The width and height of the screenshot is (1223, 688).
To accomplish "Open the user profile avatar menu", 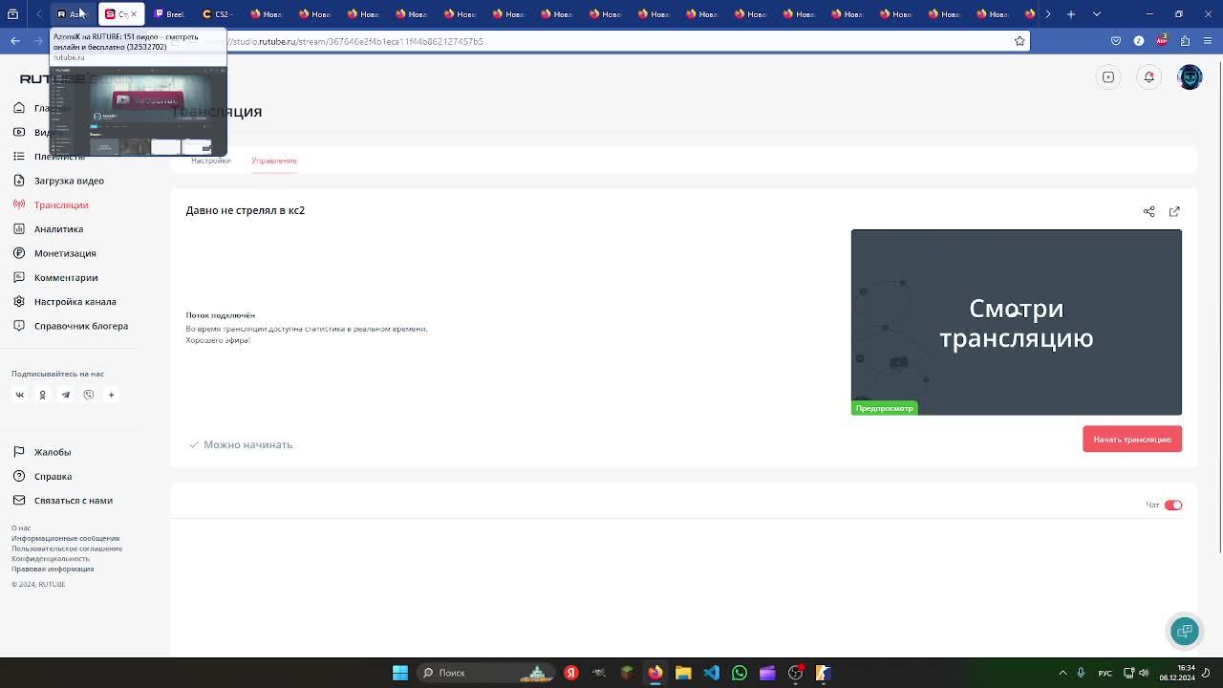I will 1191,77.
